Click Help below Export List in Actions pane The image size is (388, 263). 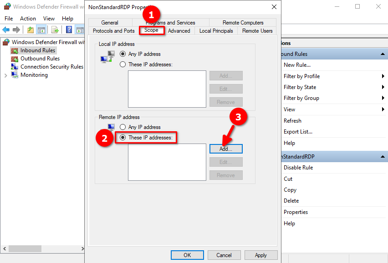[x=289, y=143]
